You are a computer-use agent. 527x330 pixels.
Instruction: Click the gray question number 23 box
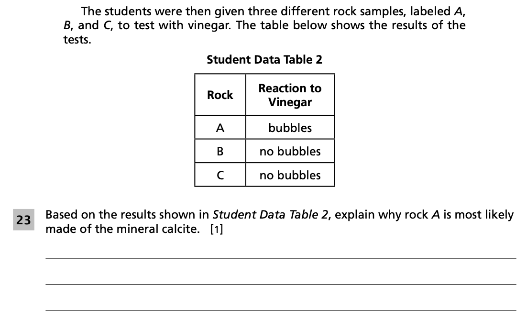click(x=23, y=220)
